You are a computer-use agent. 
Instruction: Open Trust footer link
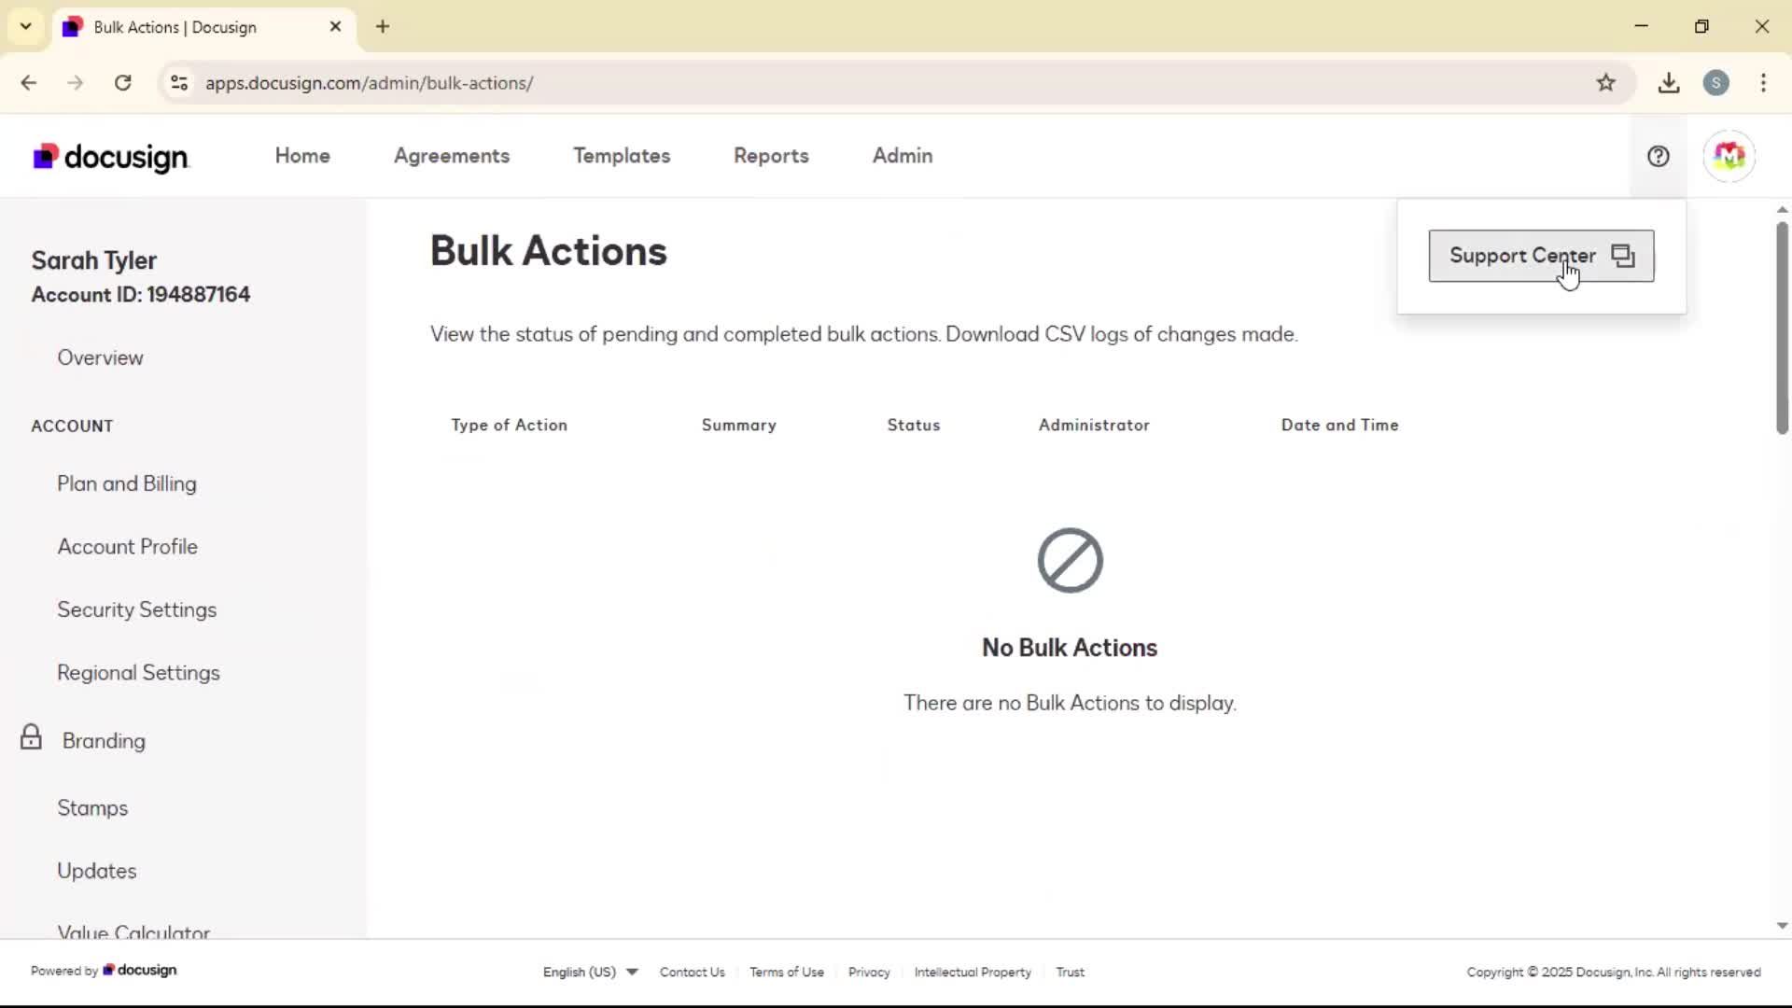tap(1070, 972)
